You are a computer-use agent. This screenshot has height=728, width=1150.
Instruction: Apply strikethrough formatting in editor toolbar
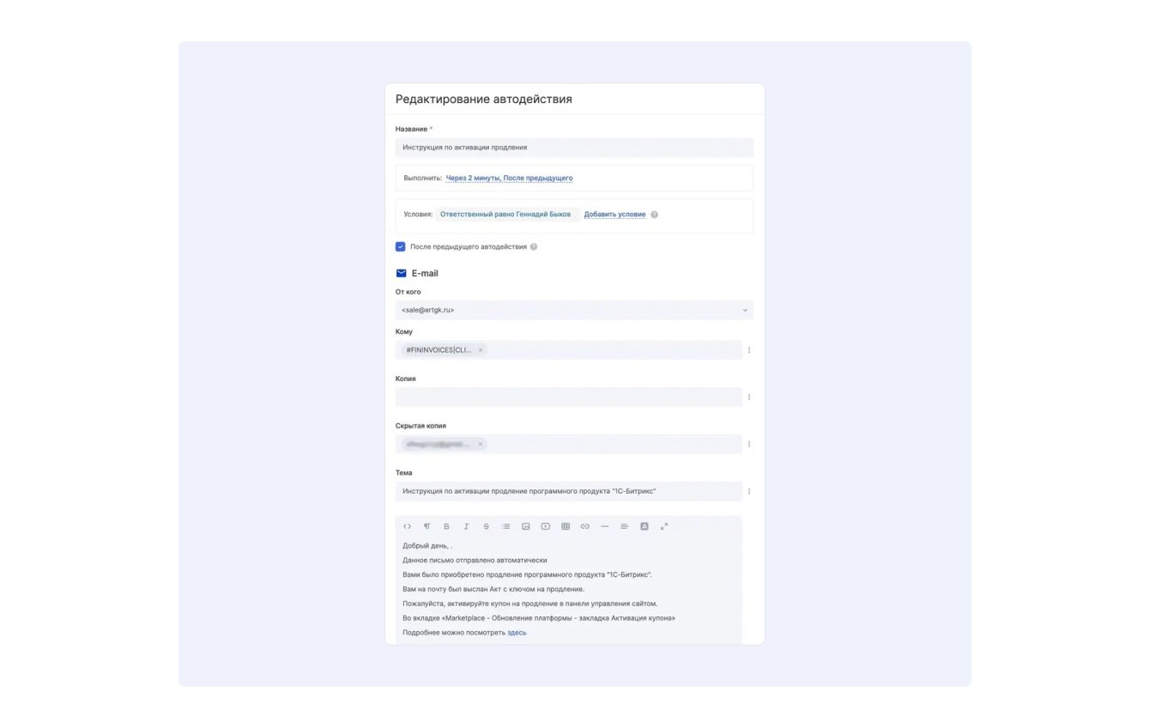486,526
